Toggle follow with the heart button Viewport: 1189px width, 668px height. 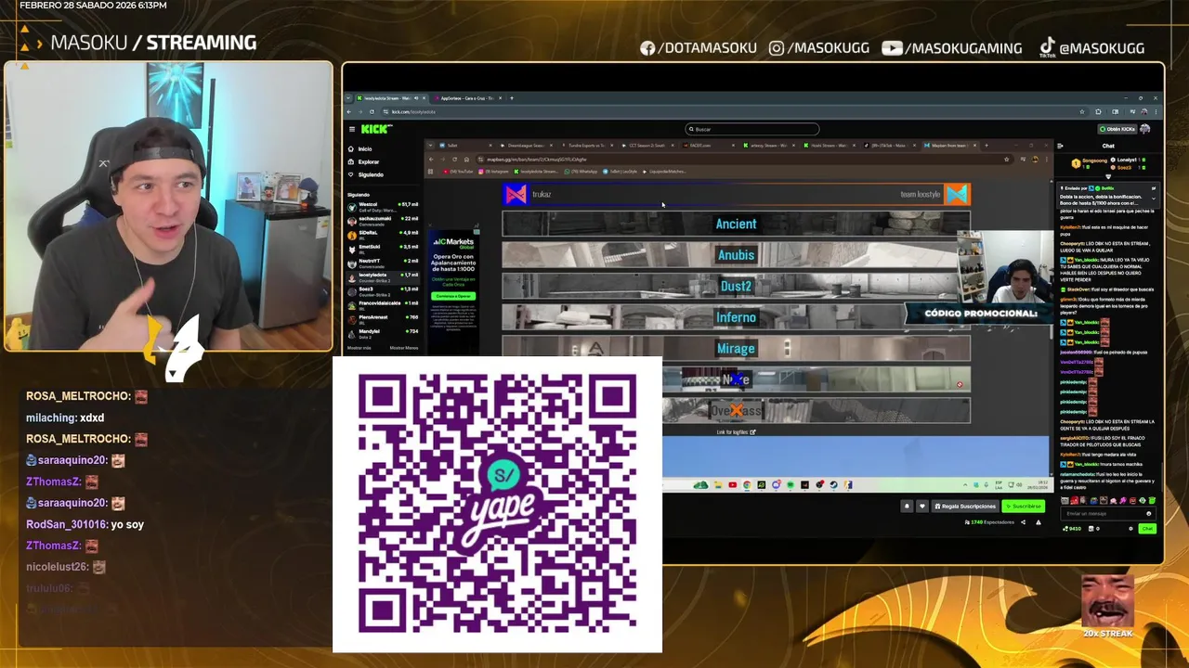point(921,507)
